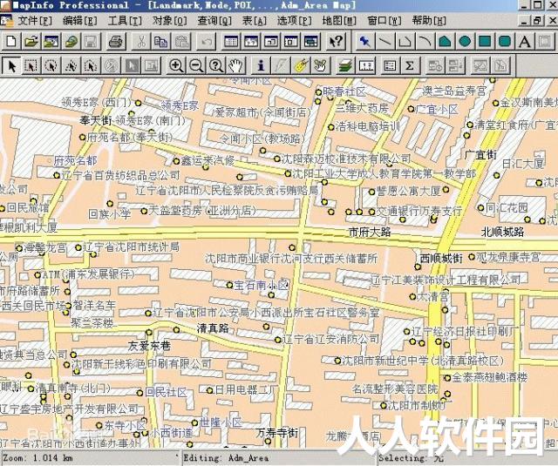The height and width of the screenshot is (466, 558).
Task: Open the 工具[T] menu
Action: tap(125, 21)
